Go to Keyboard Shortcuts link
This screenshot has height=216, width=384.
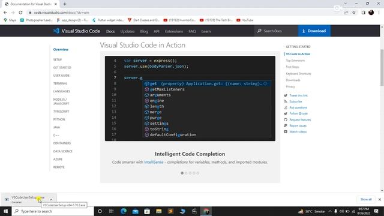click(x=298, y=73)
